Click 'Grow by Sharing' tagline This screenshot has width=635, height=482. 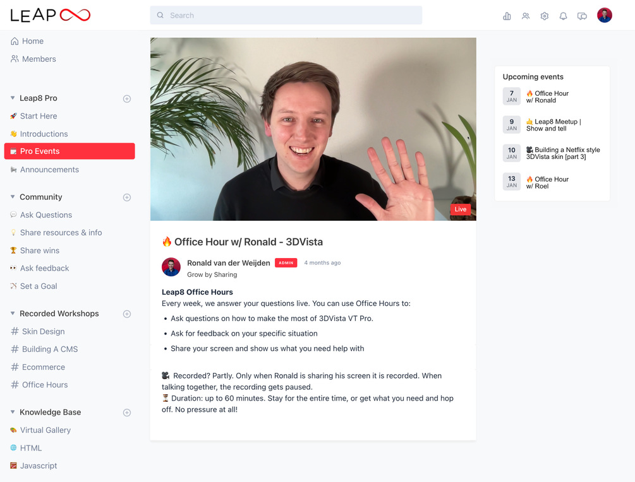point(212,274)
